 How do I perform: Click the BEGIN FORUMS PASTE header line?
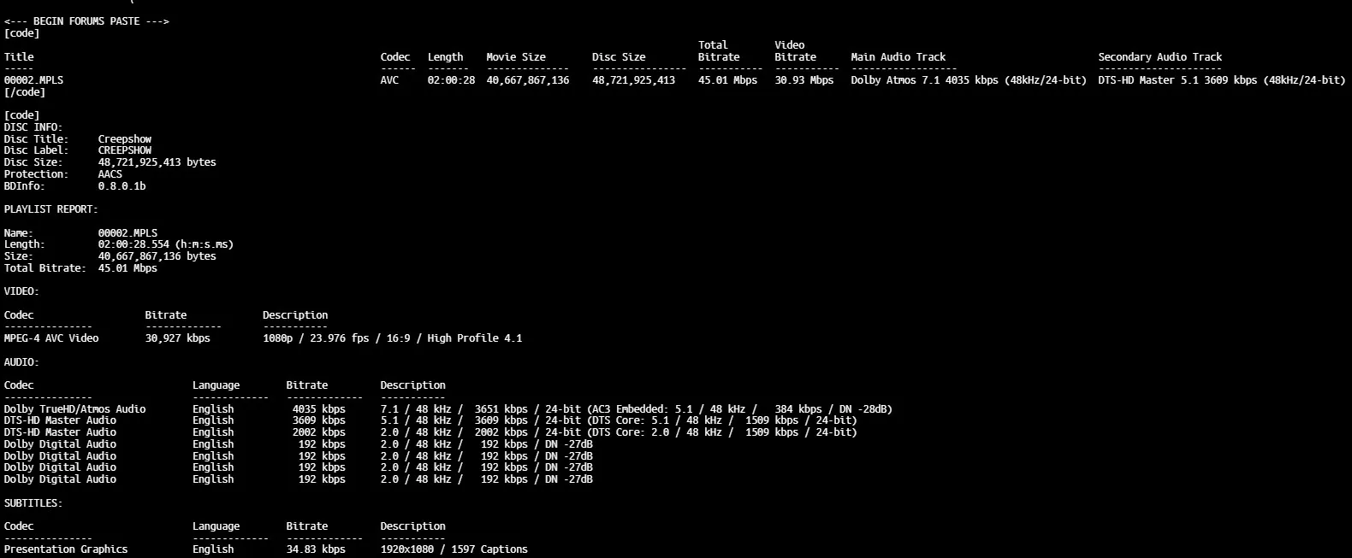click(86, 21)
